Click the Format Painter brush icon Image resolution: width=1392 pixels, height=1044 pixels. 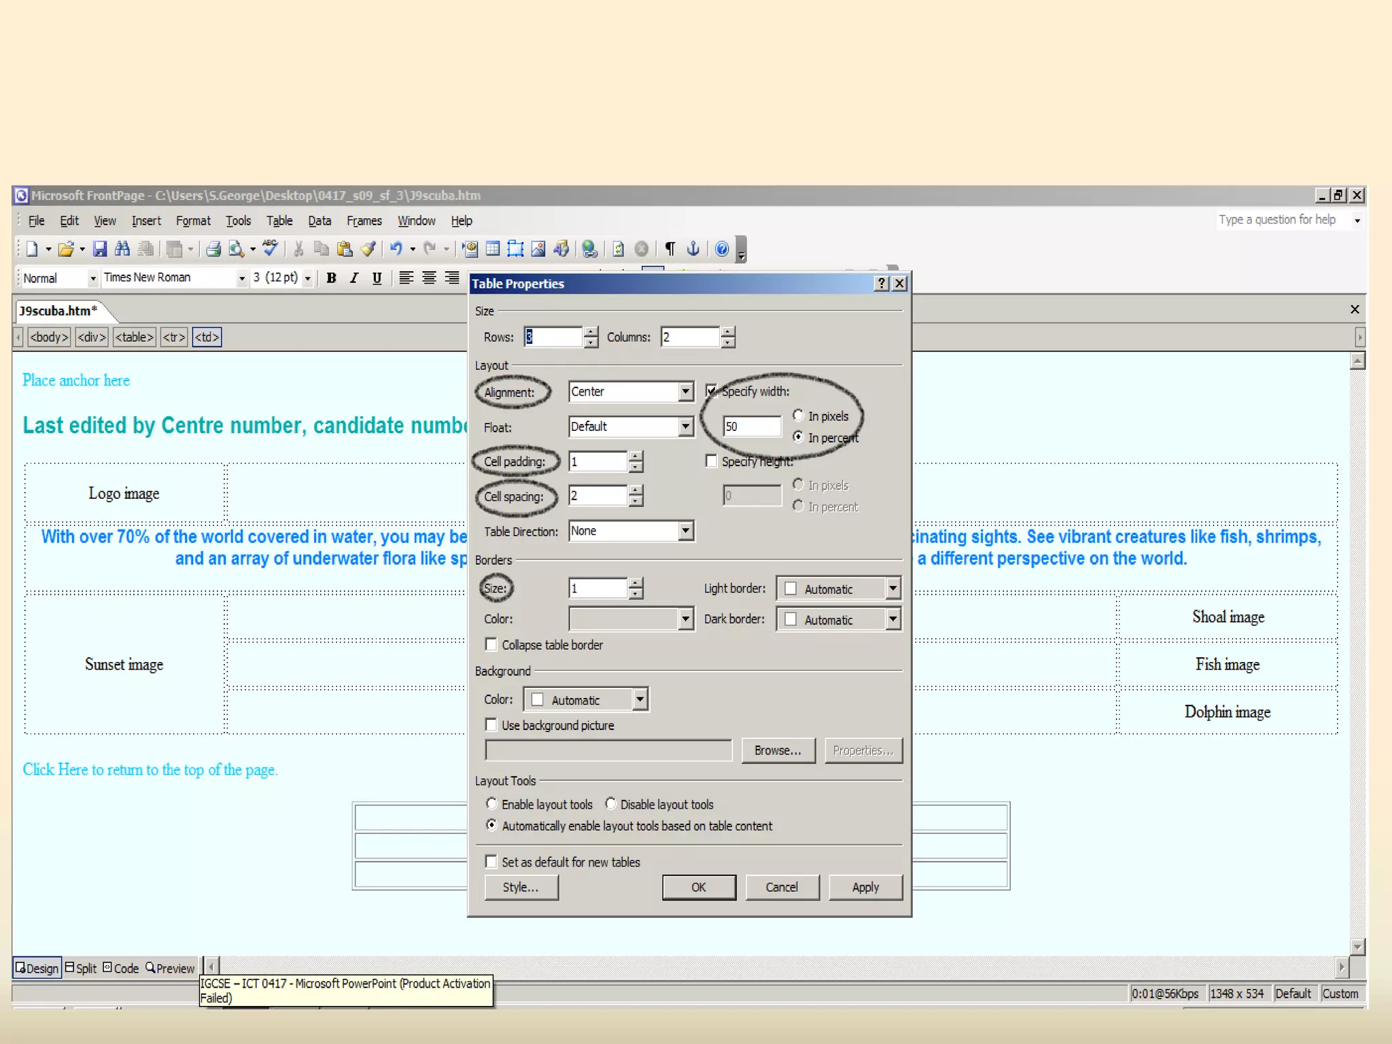[368, 249]
